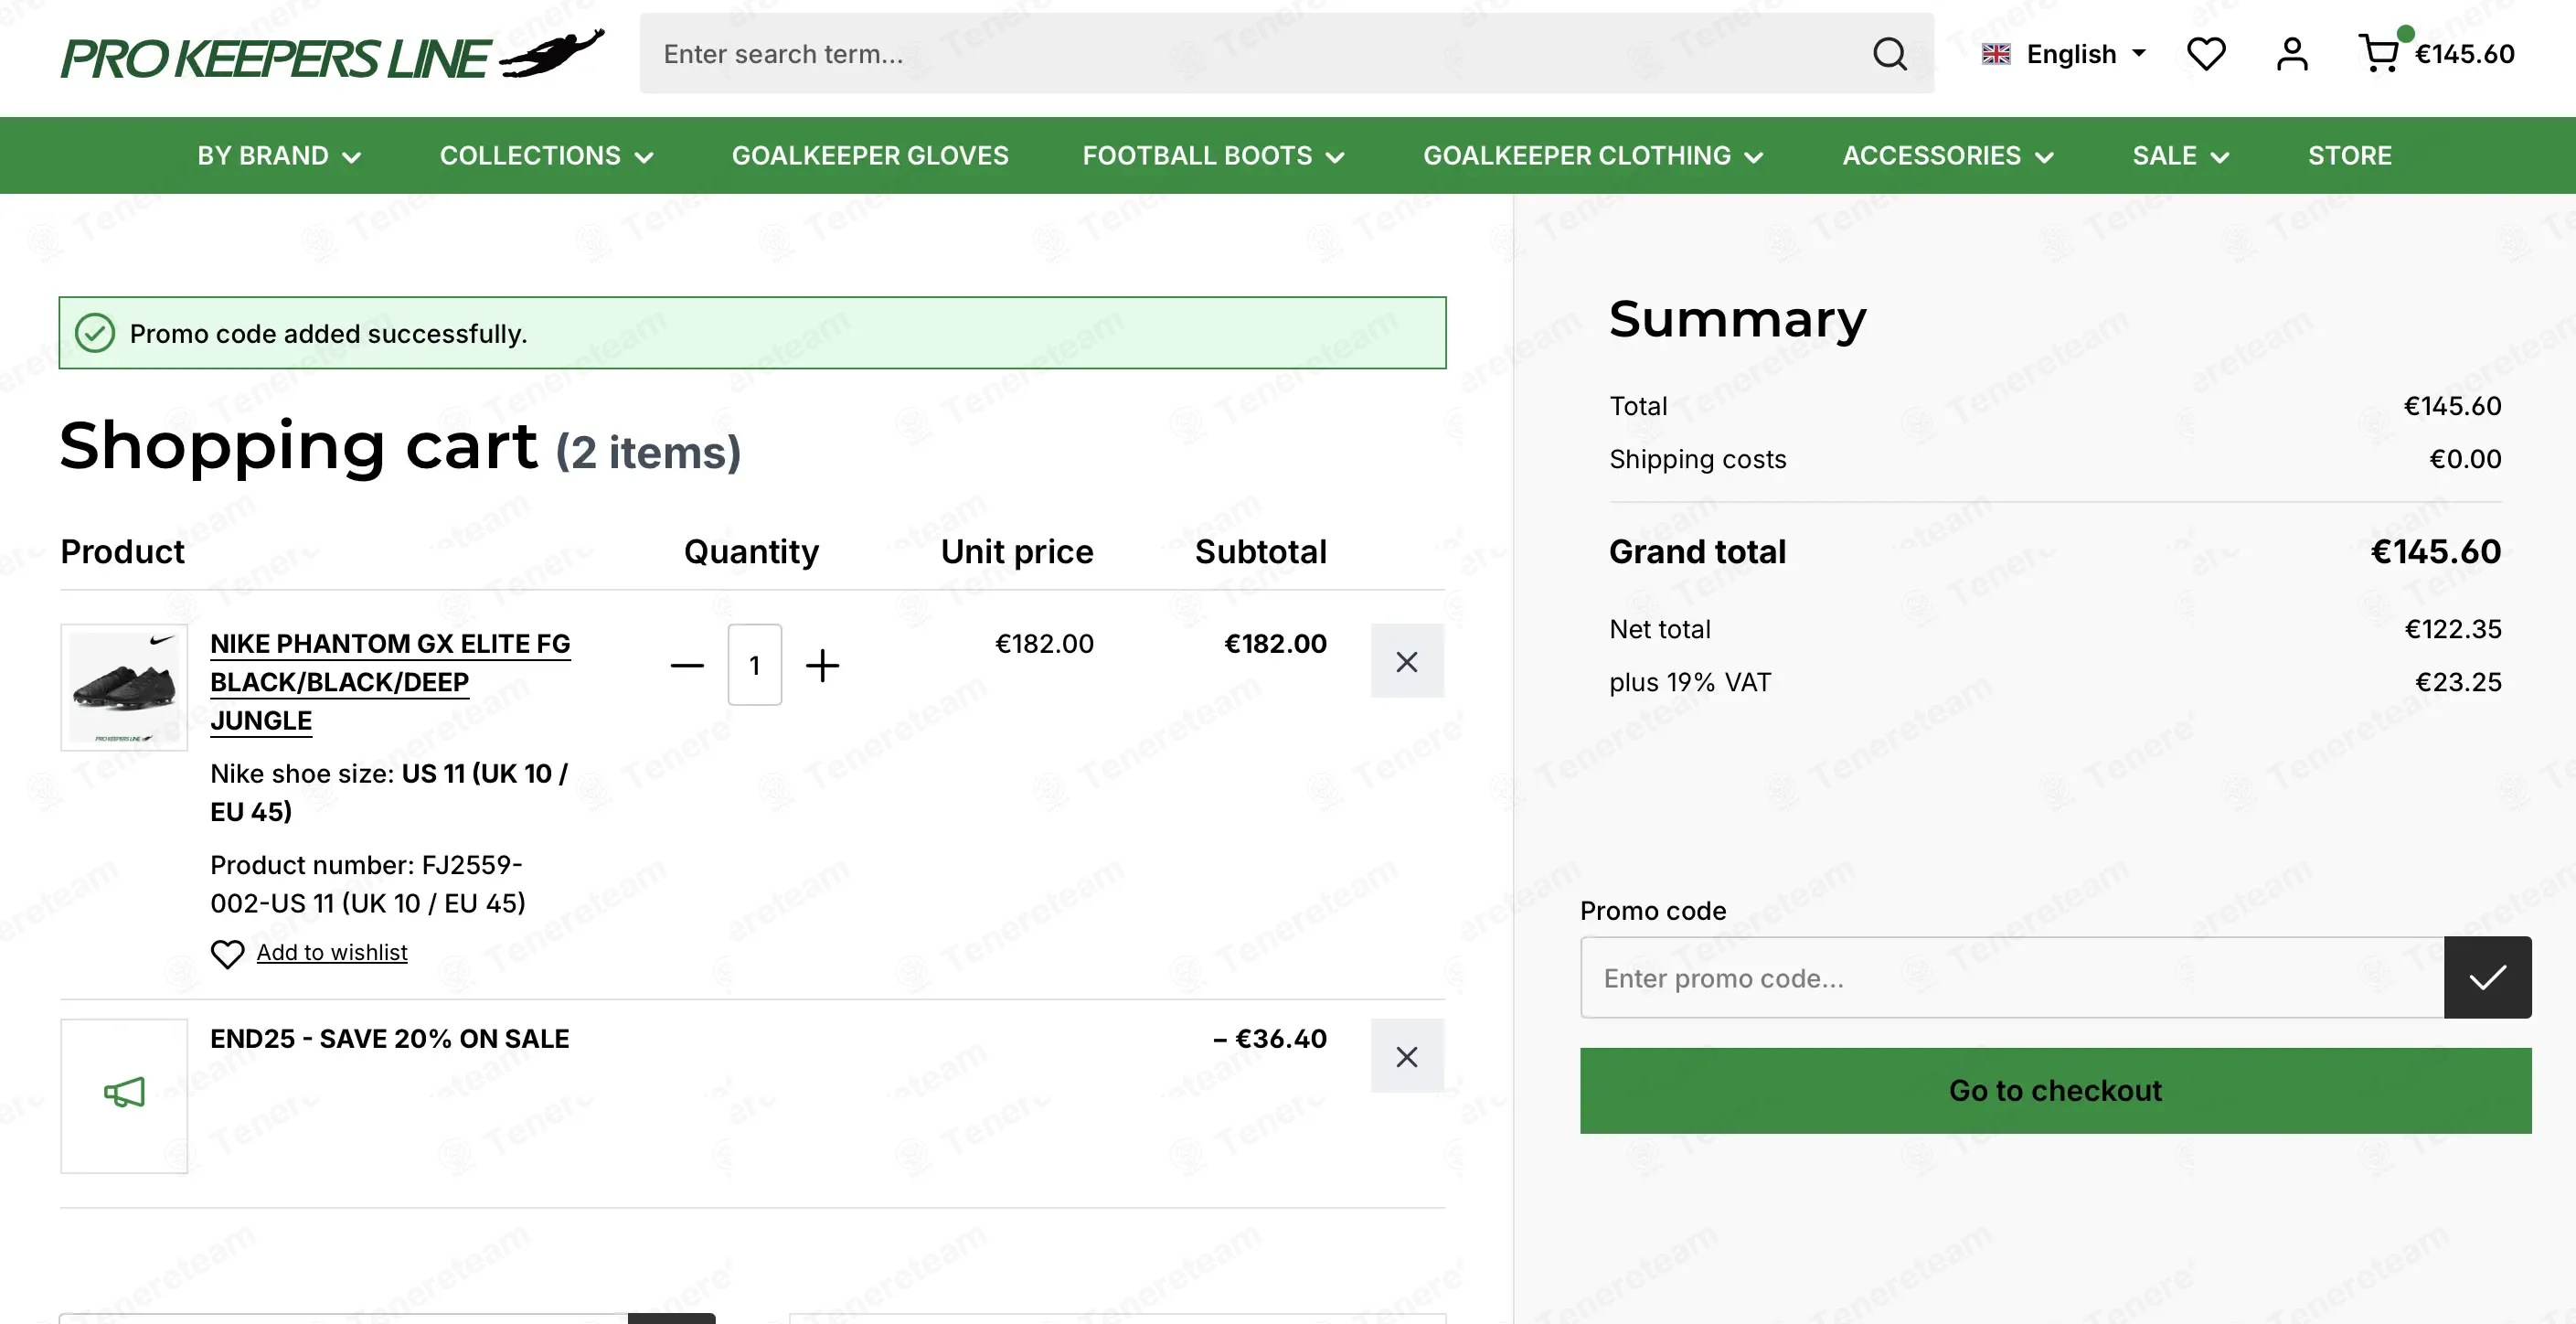Viewport: 2576px width, 1324px height.
Task: Click the search magnifier icon
Action: click(x=1889, y=54)
